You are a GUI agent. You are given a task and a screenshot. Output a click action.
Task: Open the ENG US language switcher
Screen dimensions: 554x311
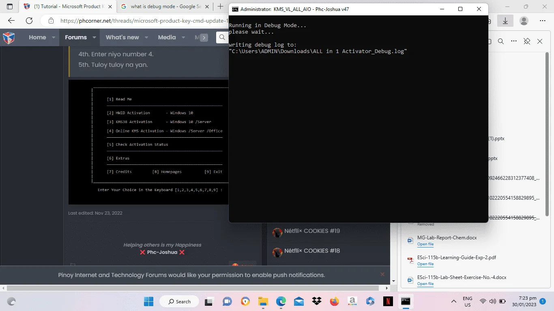pos(468,301)
